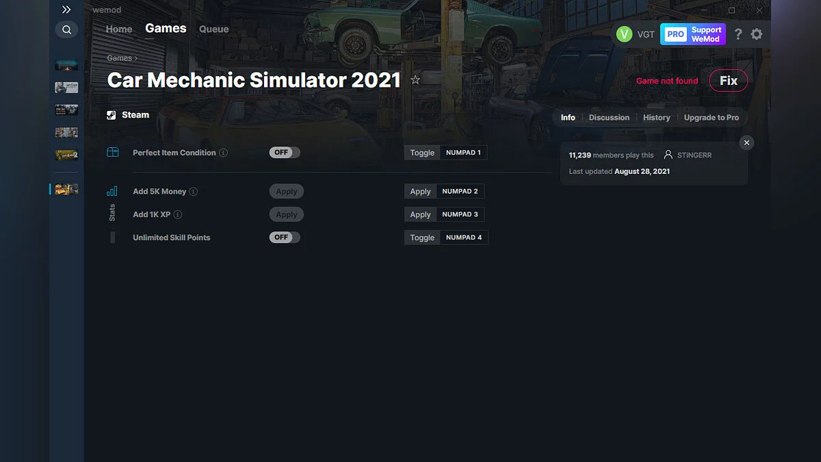The height and width of the screenshot is (462, 821).
Task: Select Upgrade to Pro
Action: 712,117
